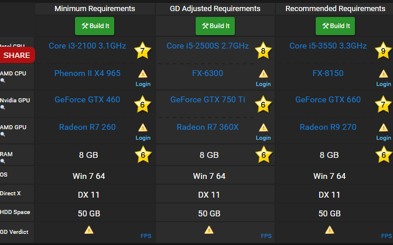Click the HDD Space row label
This screenshot has height=245, width=393.
click(15, 212)
